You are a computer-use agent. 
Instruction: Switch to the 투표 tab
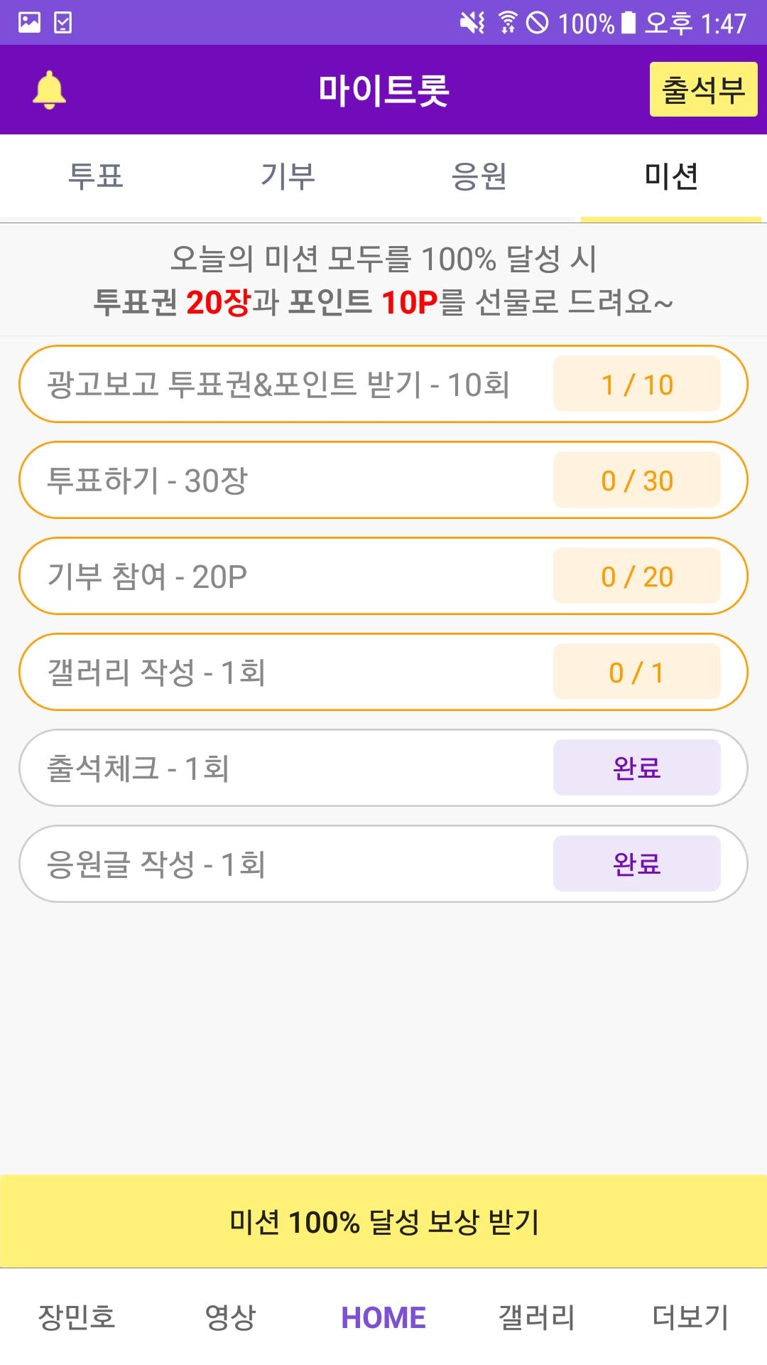point(96,176)
